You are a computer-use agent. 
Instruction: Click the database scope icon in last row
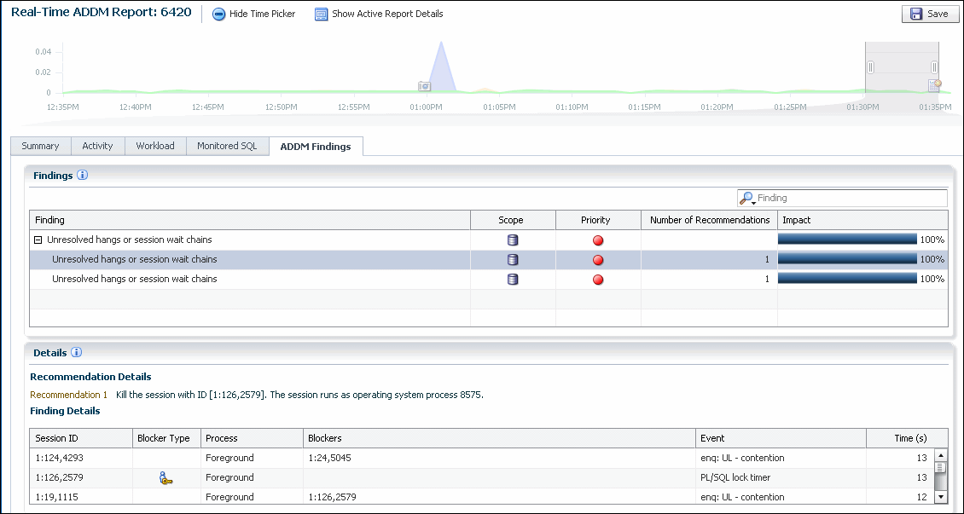(513, 280)
